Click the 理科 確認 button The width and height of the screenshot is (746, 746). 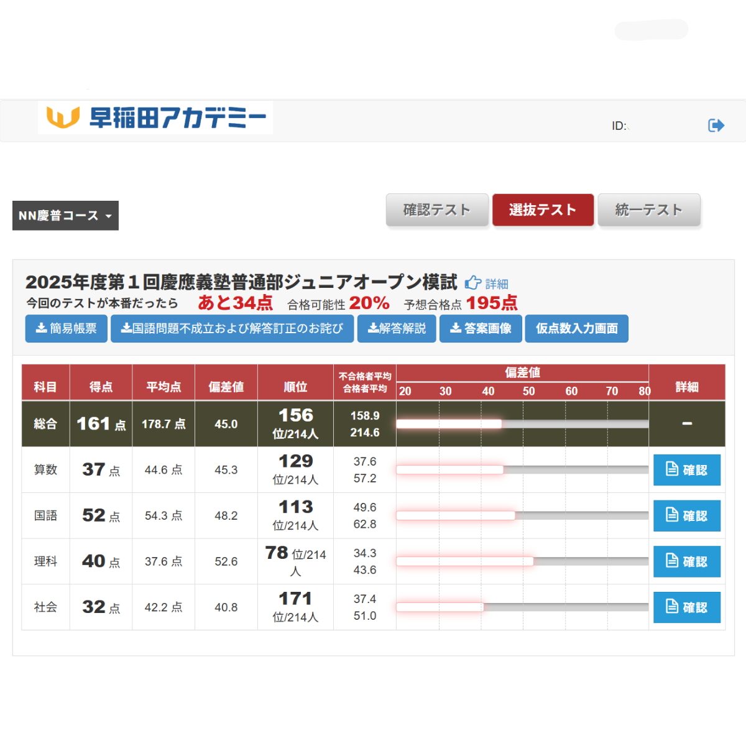(687, 561)
